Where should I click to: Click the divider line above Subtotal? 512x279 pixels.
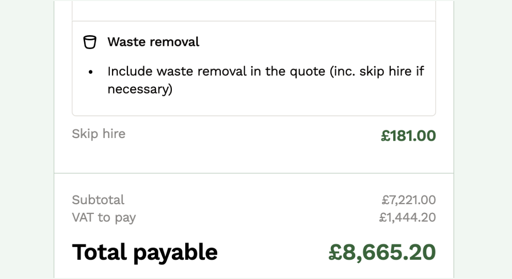(x=254, y=173)
